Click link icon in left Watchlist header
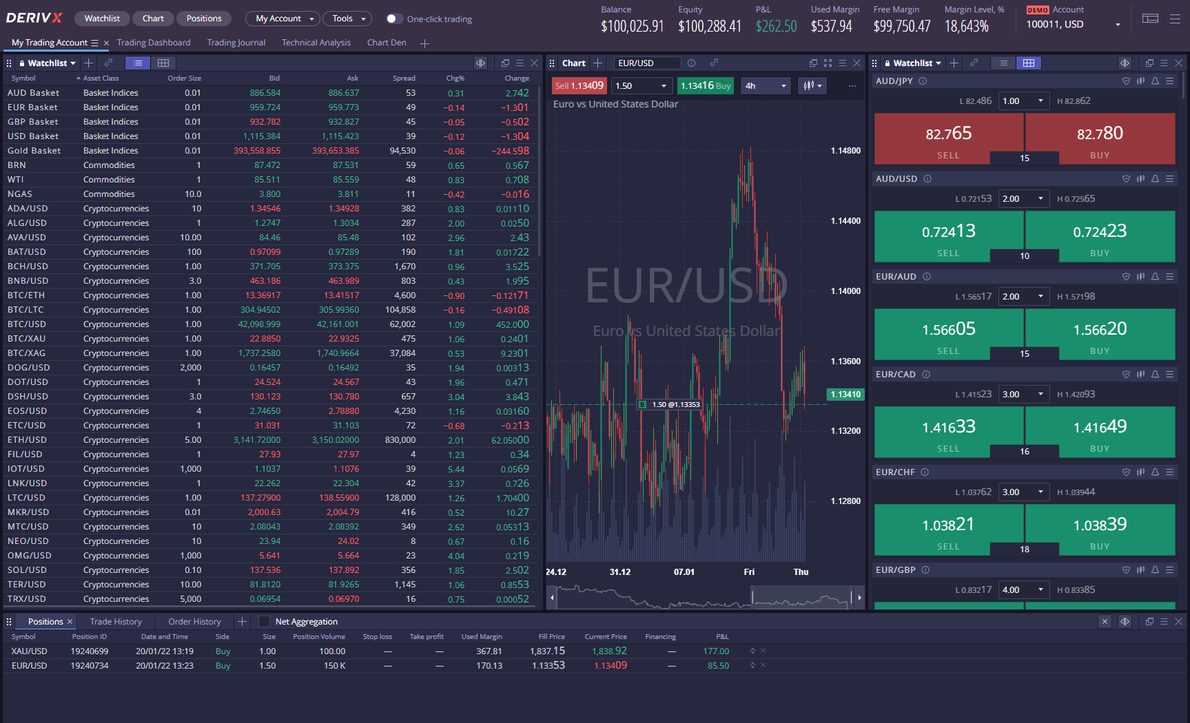 click(108, 63)
